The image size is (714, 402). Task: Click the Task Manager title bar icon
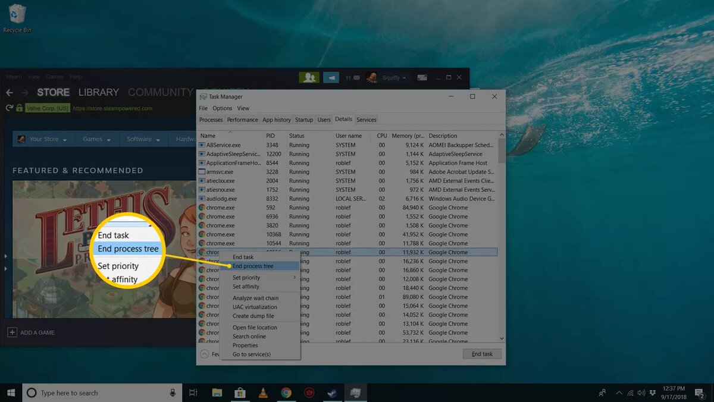pyautogui.click(x=203, y=96)
